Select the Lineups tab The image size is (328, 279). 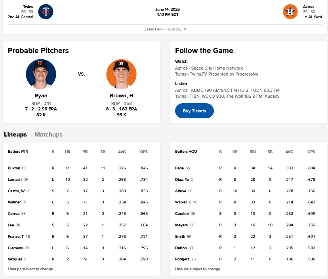(x=15, y=135)
